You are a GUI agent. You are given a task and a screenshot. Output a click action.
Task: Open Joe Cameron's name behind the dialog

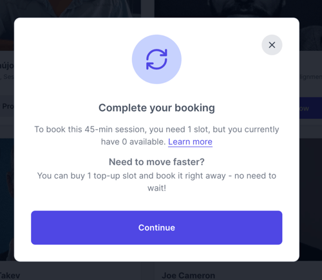[x=188, y=276]
